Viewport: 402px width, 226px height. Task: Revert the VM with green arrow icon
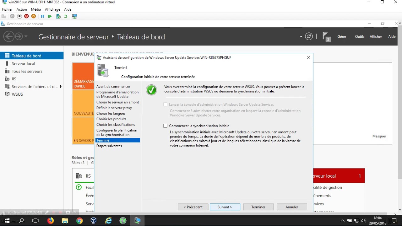pyautogui.click(x=66, y=16)
